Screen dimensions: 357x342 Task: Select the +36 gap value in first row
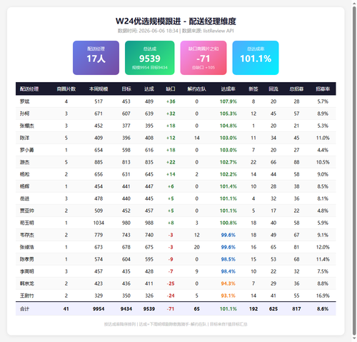[171, 101]
